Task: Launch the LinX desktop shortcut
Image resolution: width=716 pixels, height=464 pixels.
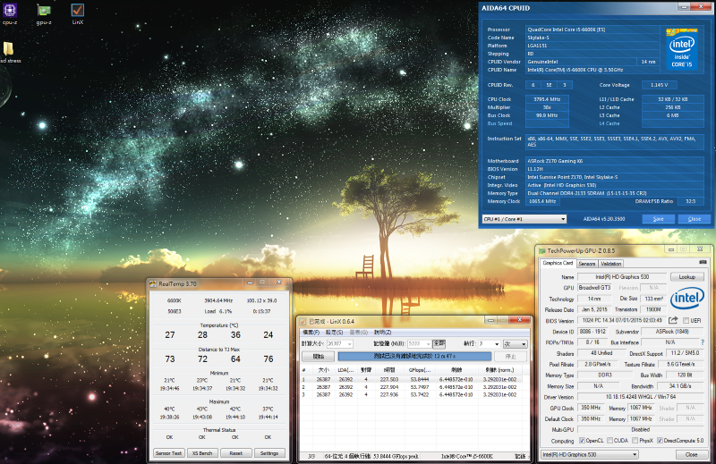Action: tap(78, 11)
